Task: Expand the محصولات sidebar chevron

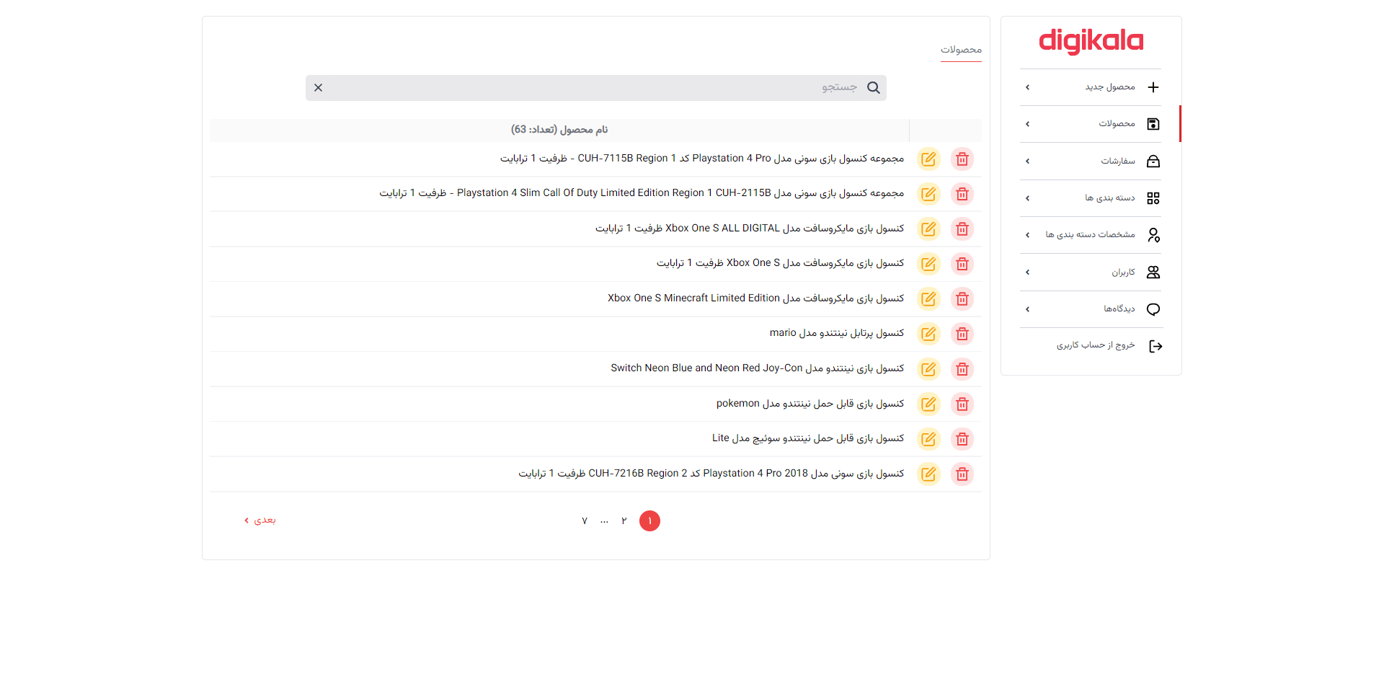Action: (x=1027, y=124)
